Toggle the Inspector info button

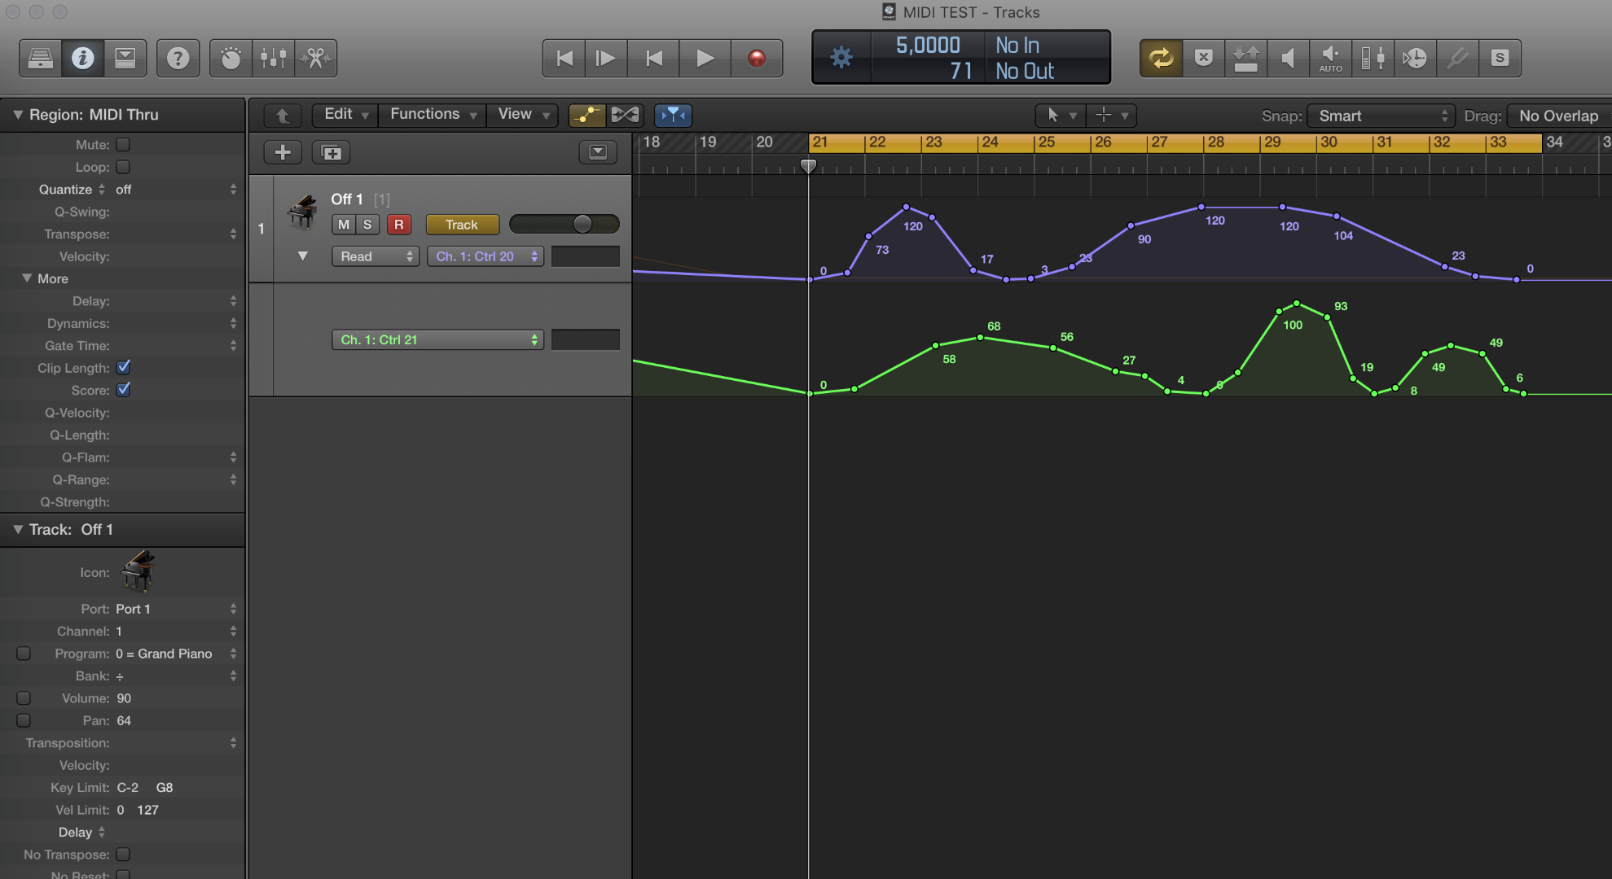(x=82, y=58)
